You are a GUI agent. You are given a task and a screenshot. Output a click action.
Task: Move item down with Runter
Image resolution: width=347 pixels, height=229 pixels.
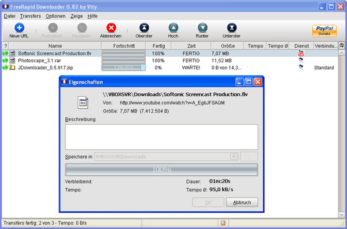(x=202, y=27)
